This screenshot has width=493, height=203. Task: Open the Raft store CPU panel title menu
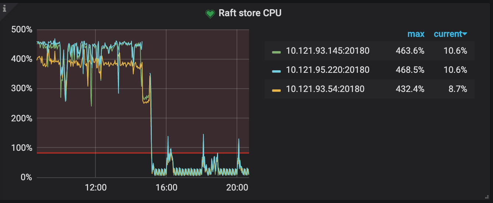[x=250, y=13]
